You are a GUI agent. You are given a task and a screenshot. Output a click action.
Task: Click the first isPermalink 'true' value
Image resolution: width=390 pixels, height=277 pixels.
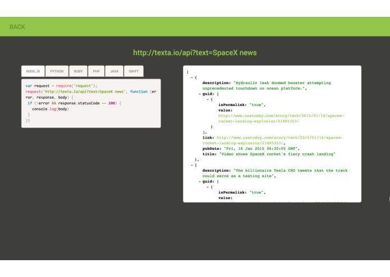click(x=256, y=105)
